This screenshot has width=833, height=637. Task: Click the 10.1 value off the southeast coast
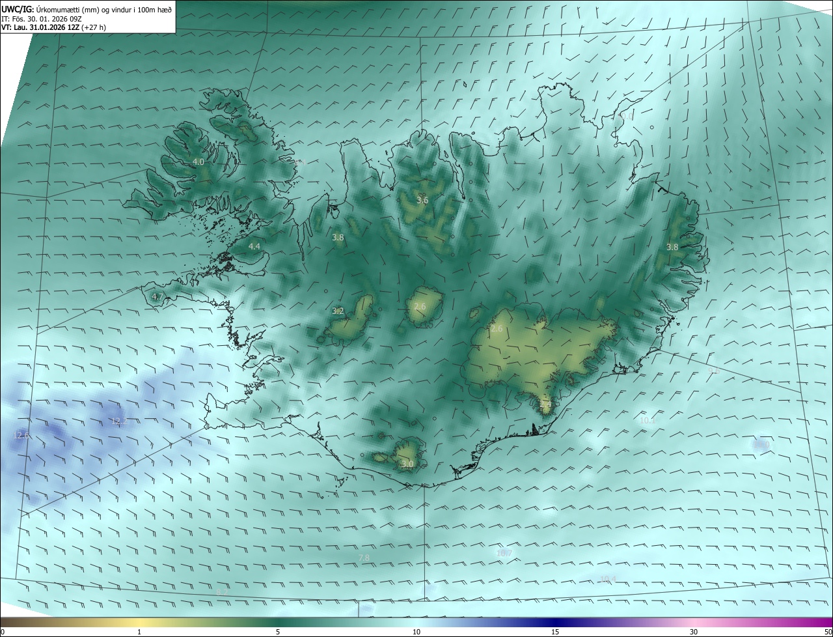click(x=647, y=420)
